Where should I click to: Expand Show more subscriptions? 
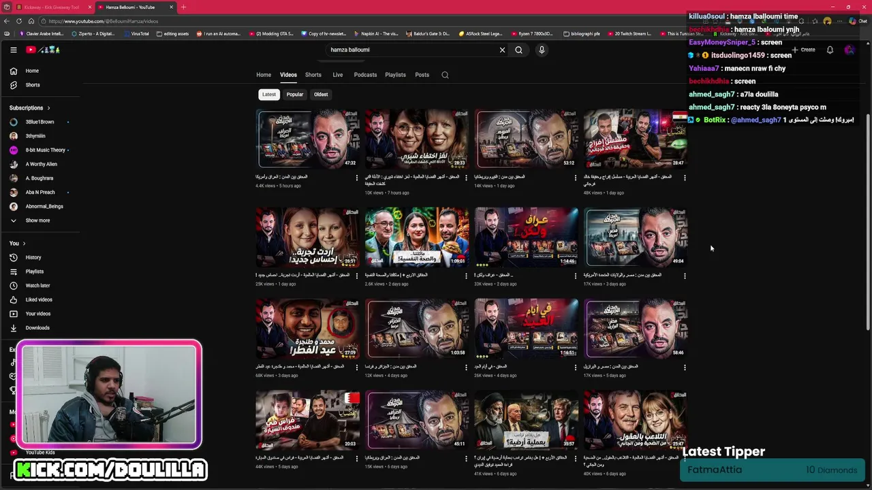pyautogui.click(x=37, y=220)
